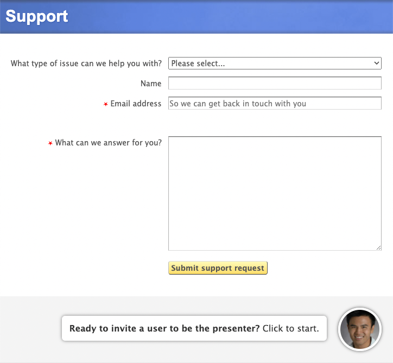Click the presenter's avatar photo

coord(360,329)
